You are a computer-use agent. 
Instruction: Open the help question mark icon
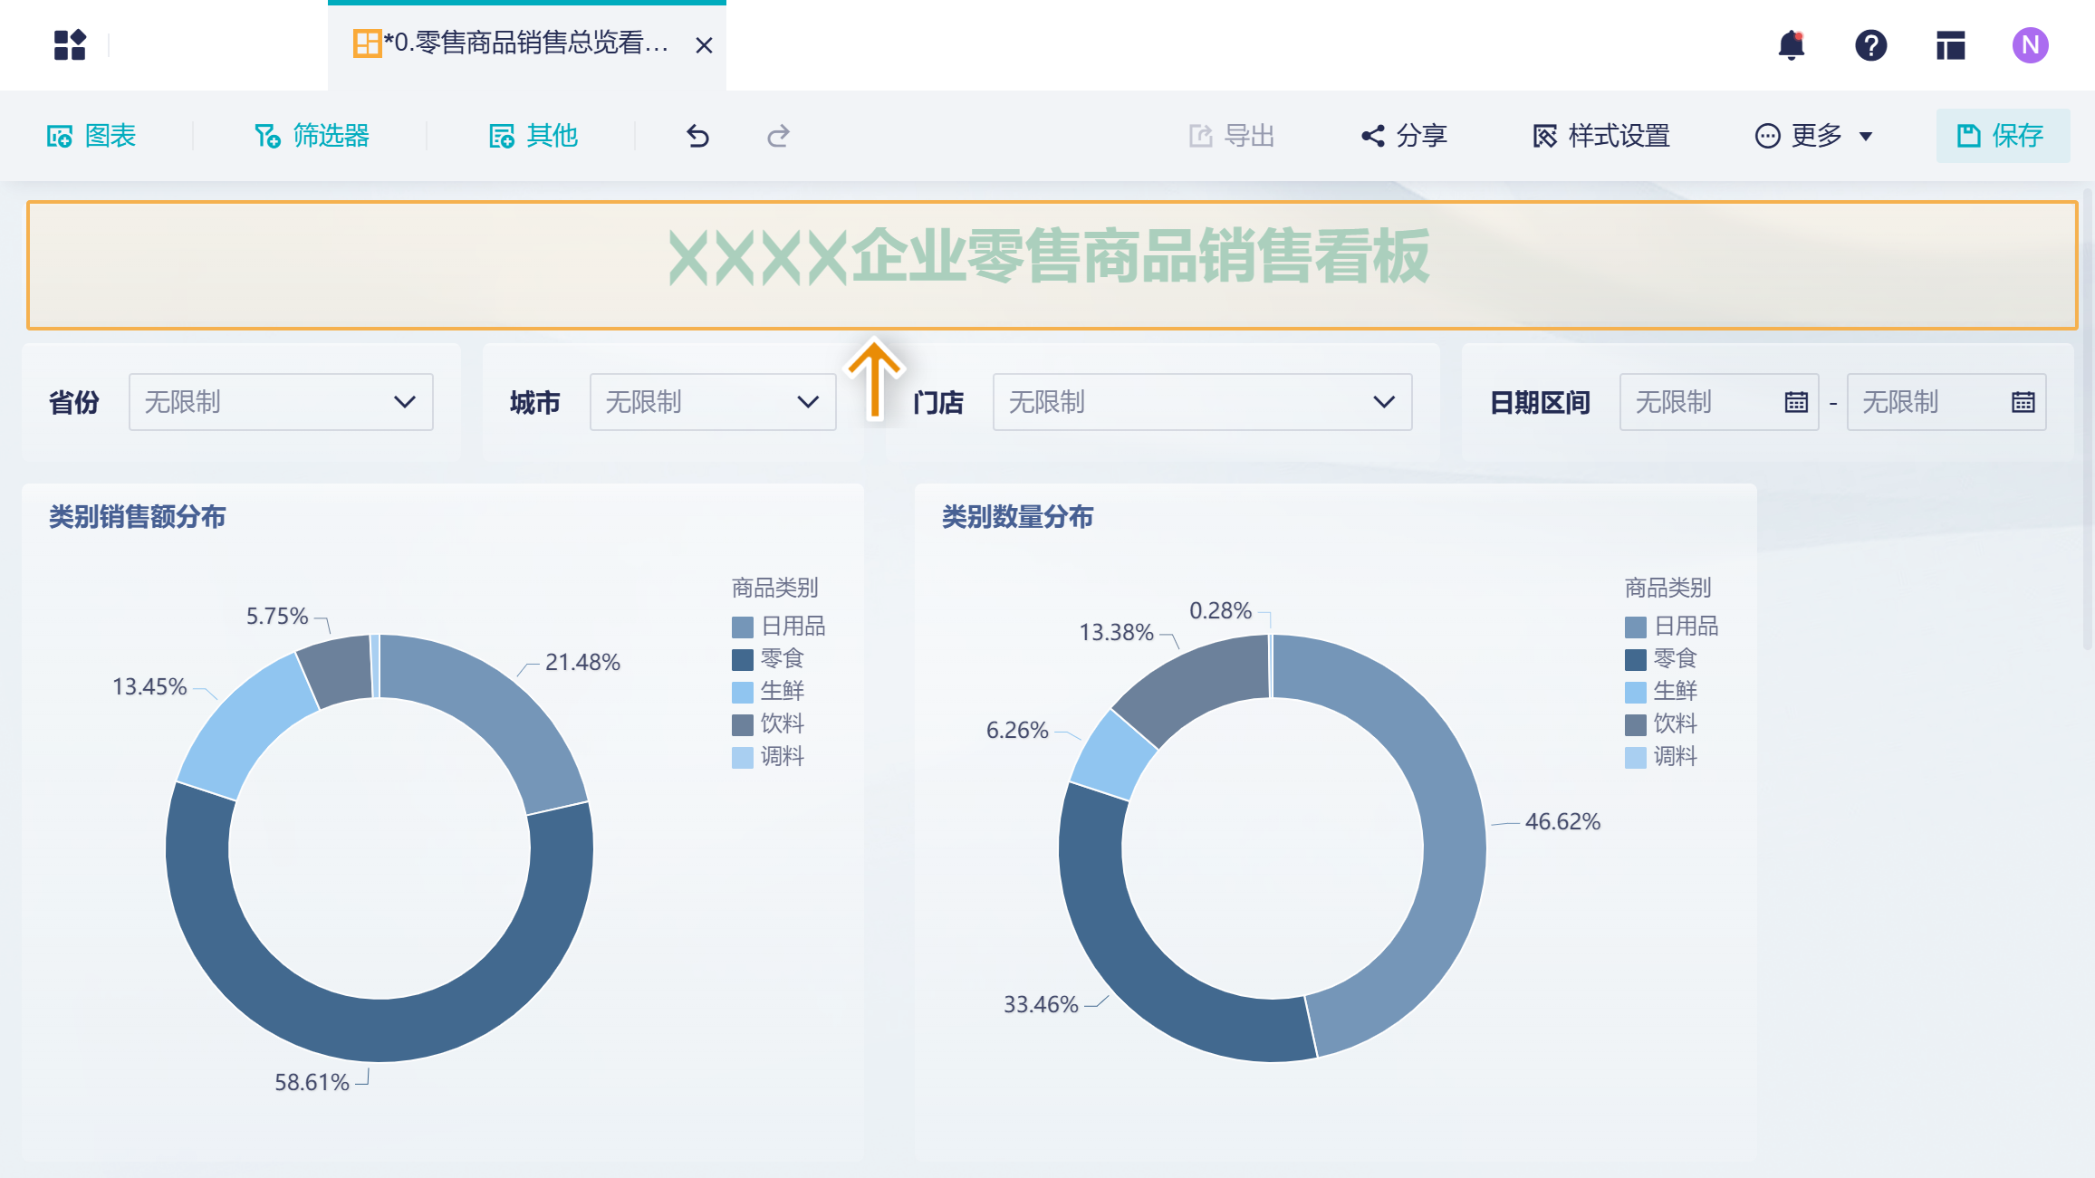[x=1870, y=44]
